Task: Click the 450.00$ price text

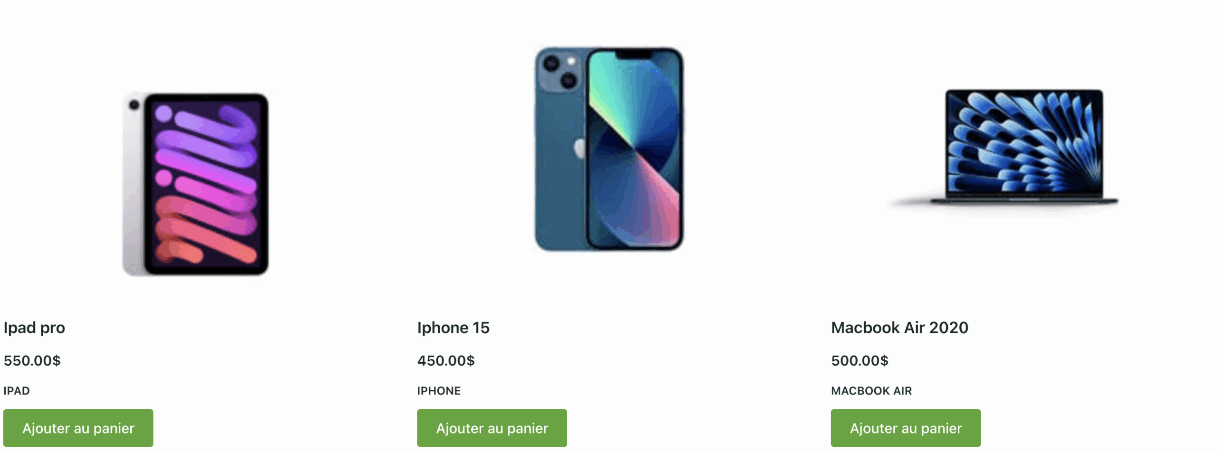Action: [446, 361]
